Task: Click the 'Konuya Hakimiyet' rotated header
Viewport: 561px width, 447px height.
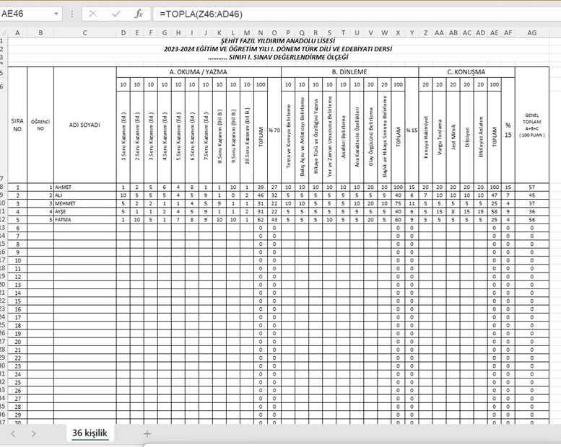Action: click(425, 136)
